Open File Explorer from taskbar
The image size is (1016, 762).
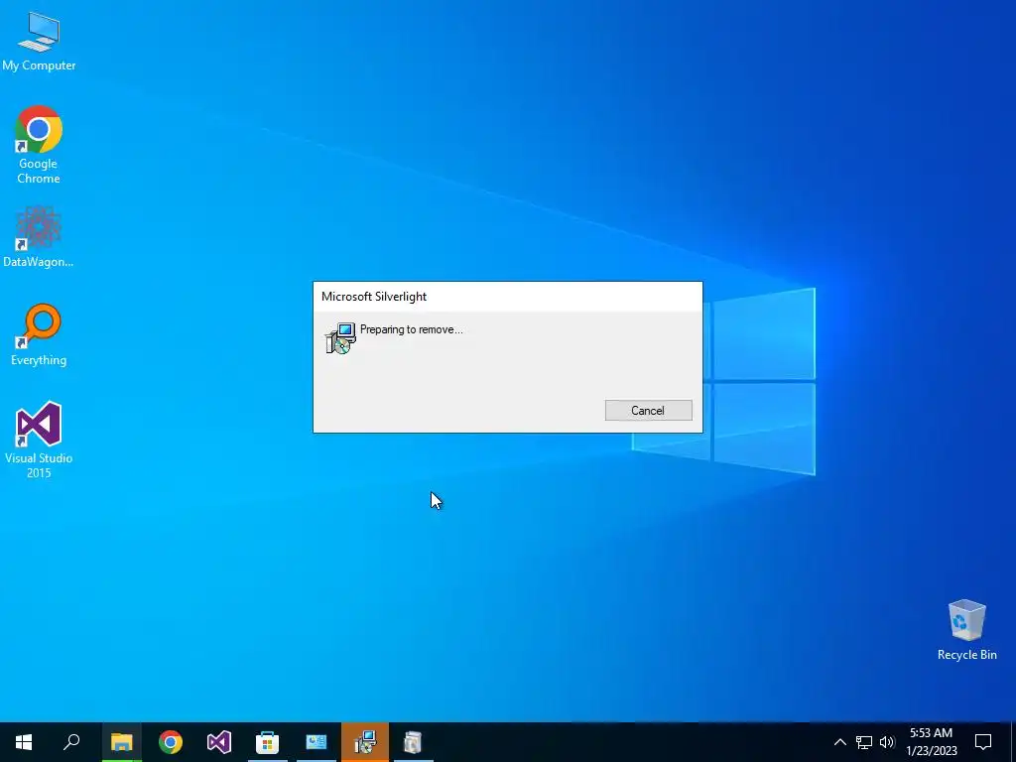(x=121, y=742)
